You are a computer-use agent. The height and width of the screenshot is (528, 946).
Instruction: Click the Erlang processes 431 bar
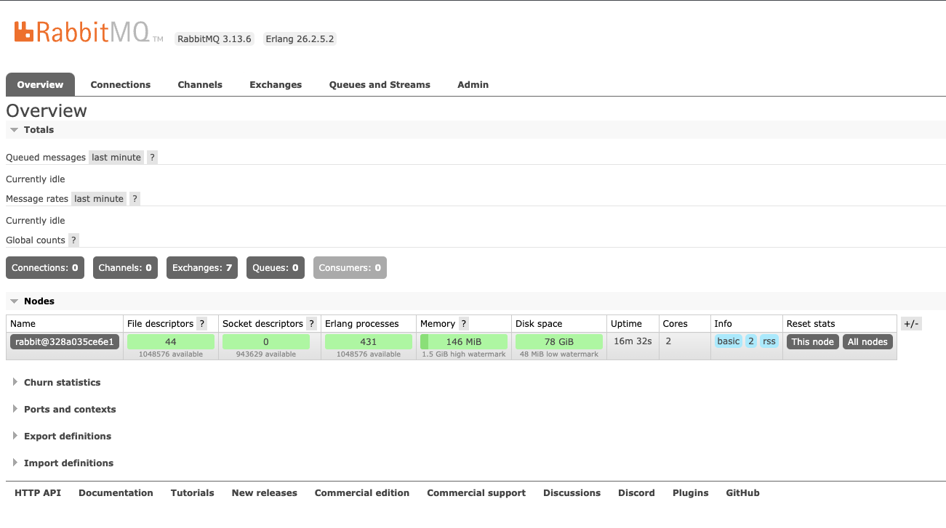tap(369, 342)
